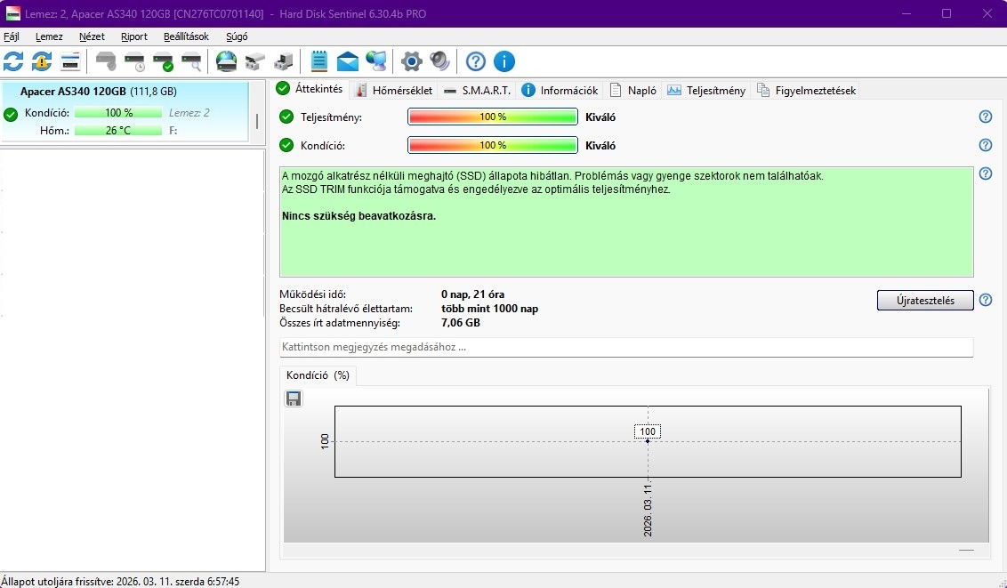1007x588 pixels.
Task: Open the Nézet menu
Action: [92, 36]
